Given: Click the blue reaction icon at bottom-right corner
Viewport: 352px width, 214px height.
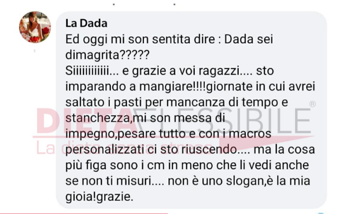Looking at the screenshot, I should point(321,213).
